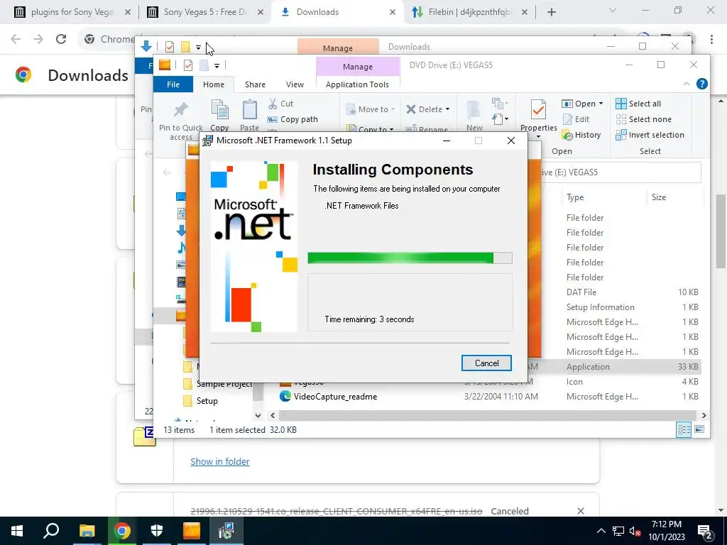Open File Explorer from the taskbar

tap(87, 531)
